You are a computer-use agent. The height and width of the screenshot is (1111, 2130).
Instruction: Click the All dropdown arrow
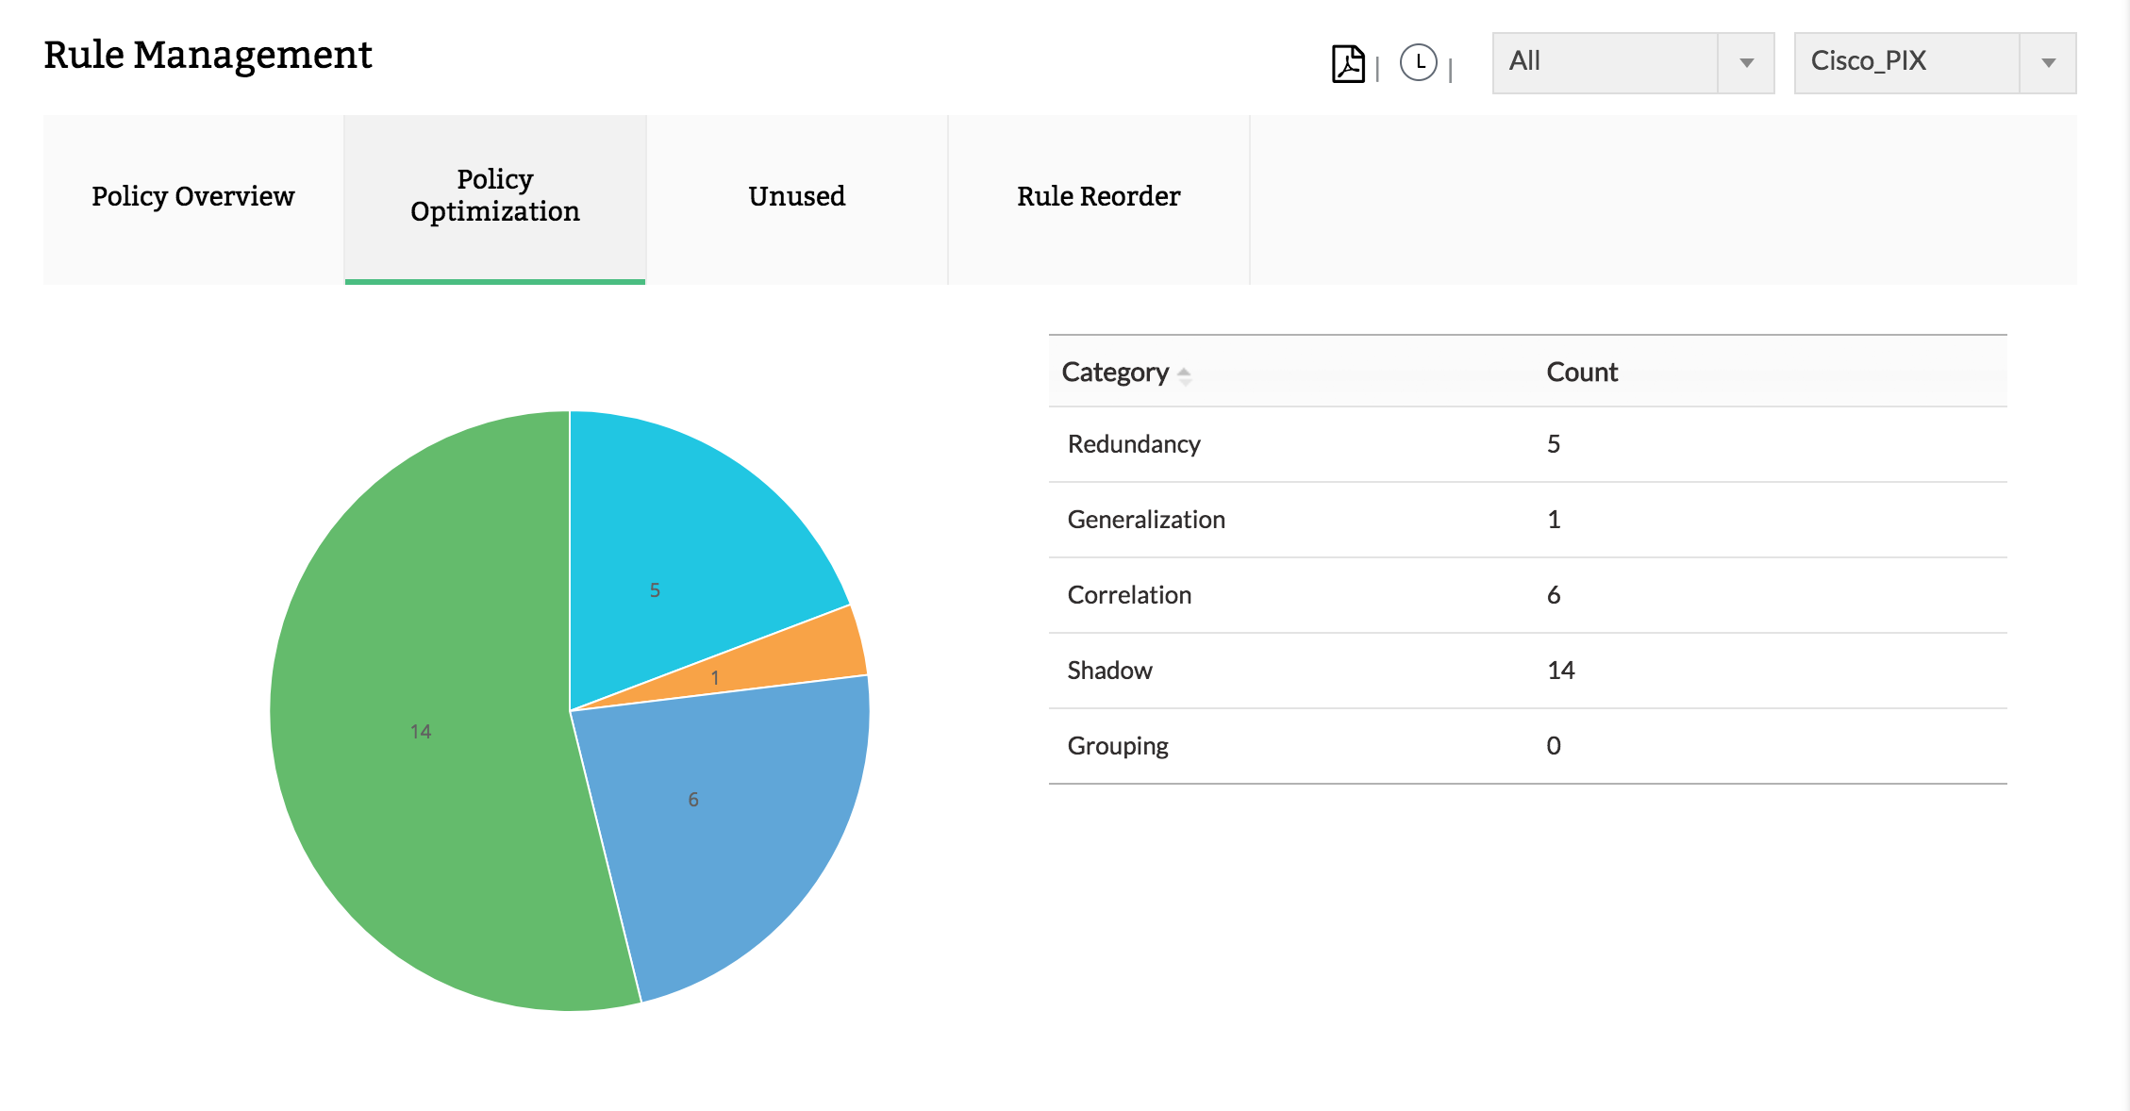[1746, 63]
